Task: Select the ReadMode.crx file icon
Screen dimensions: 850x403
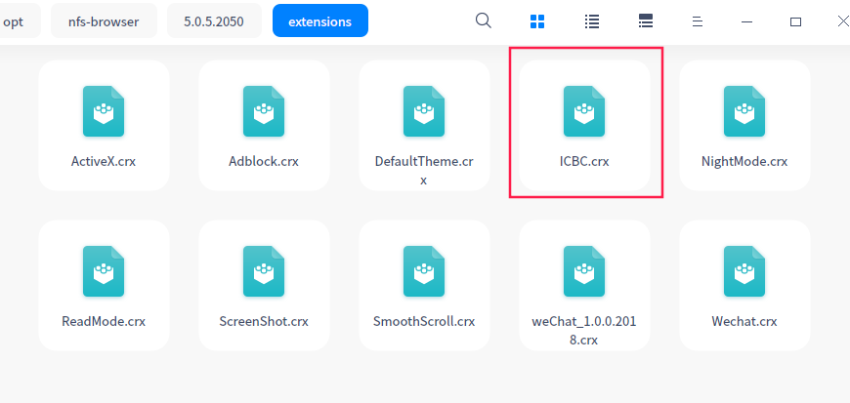Action: pyautogui.click(x=104, y=271)
